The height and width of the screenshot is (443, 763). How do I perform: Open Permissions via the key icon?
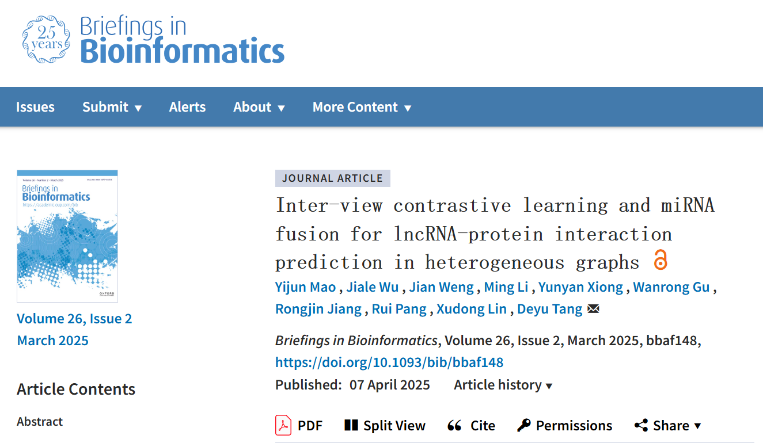tap(523, 426)
